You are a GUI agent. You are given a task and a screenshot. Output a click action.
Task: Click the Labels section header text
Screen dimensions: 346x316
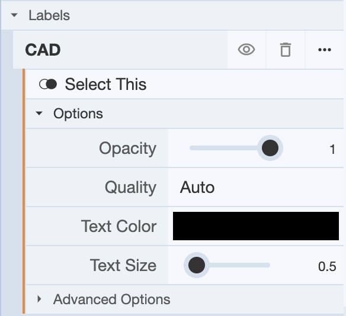tap(49, 15)
